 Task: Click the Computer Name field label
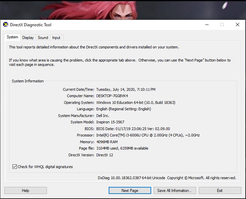click(x=81, y=96)
